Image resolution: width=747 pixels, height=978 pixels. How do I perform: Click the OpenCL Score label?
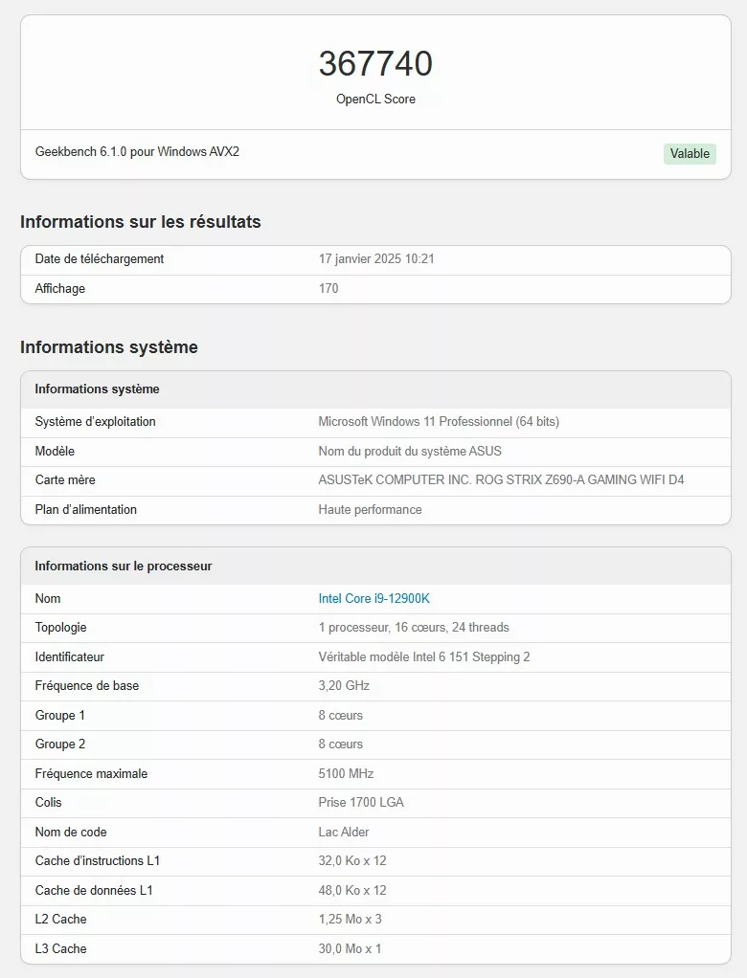click(375, 99)
